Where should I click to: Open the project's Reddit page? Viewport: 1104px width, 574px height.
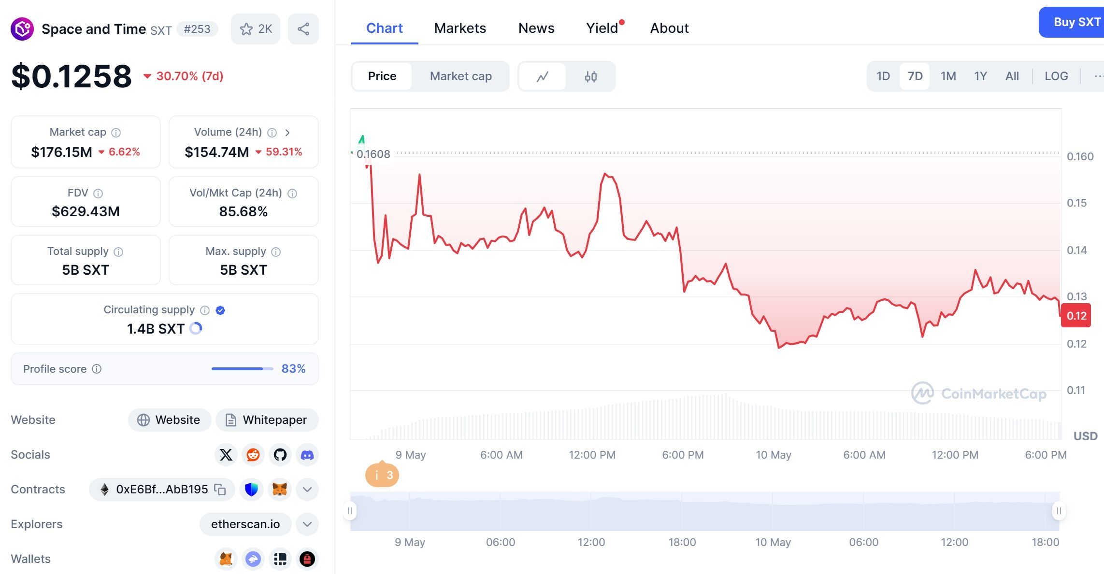coord(253,454)
